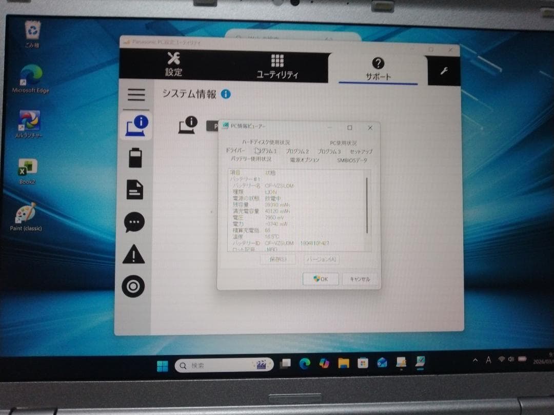Select the サポート support tab
This screenshot has height=415, width=554.
coord(378,69)
